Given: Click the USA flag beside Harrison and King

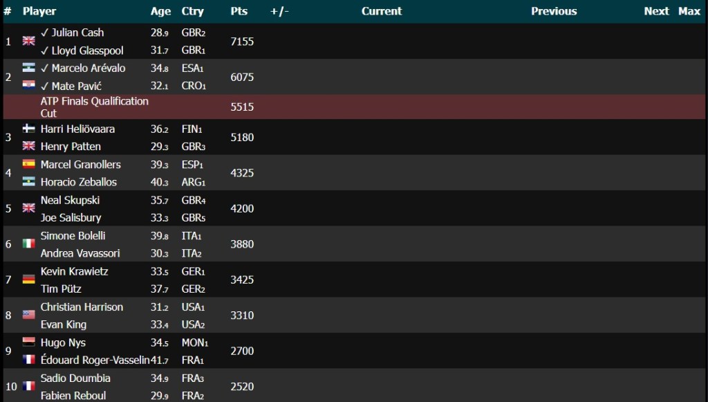Looking at the screenshot, I should tap(28, 315).
